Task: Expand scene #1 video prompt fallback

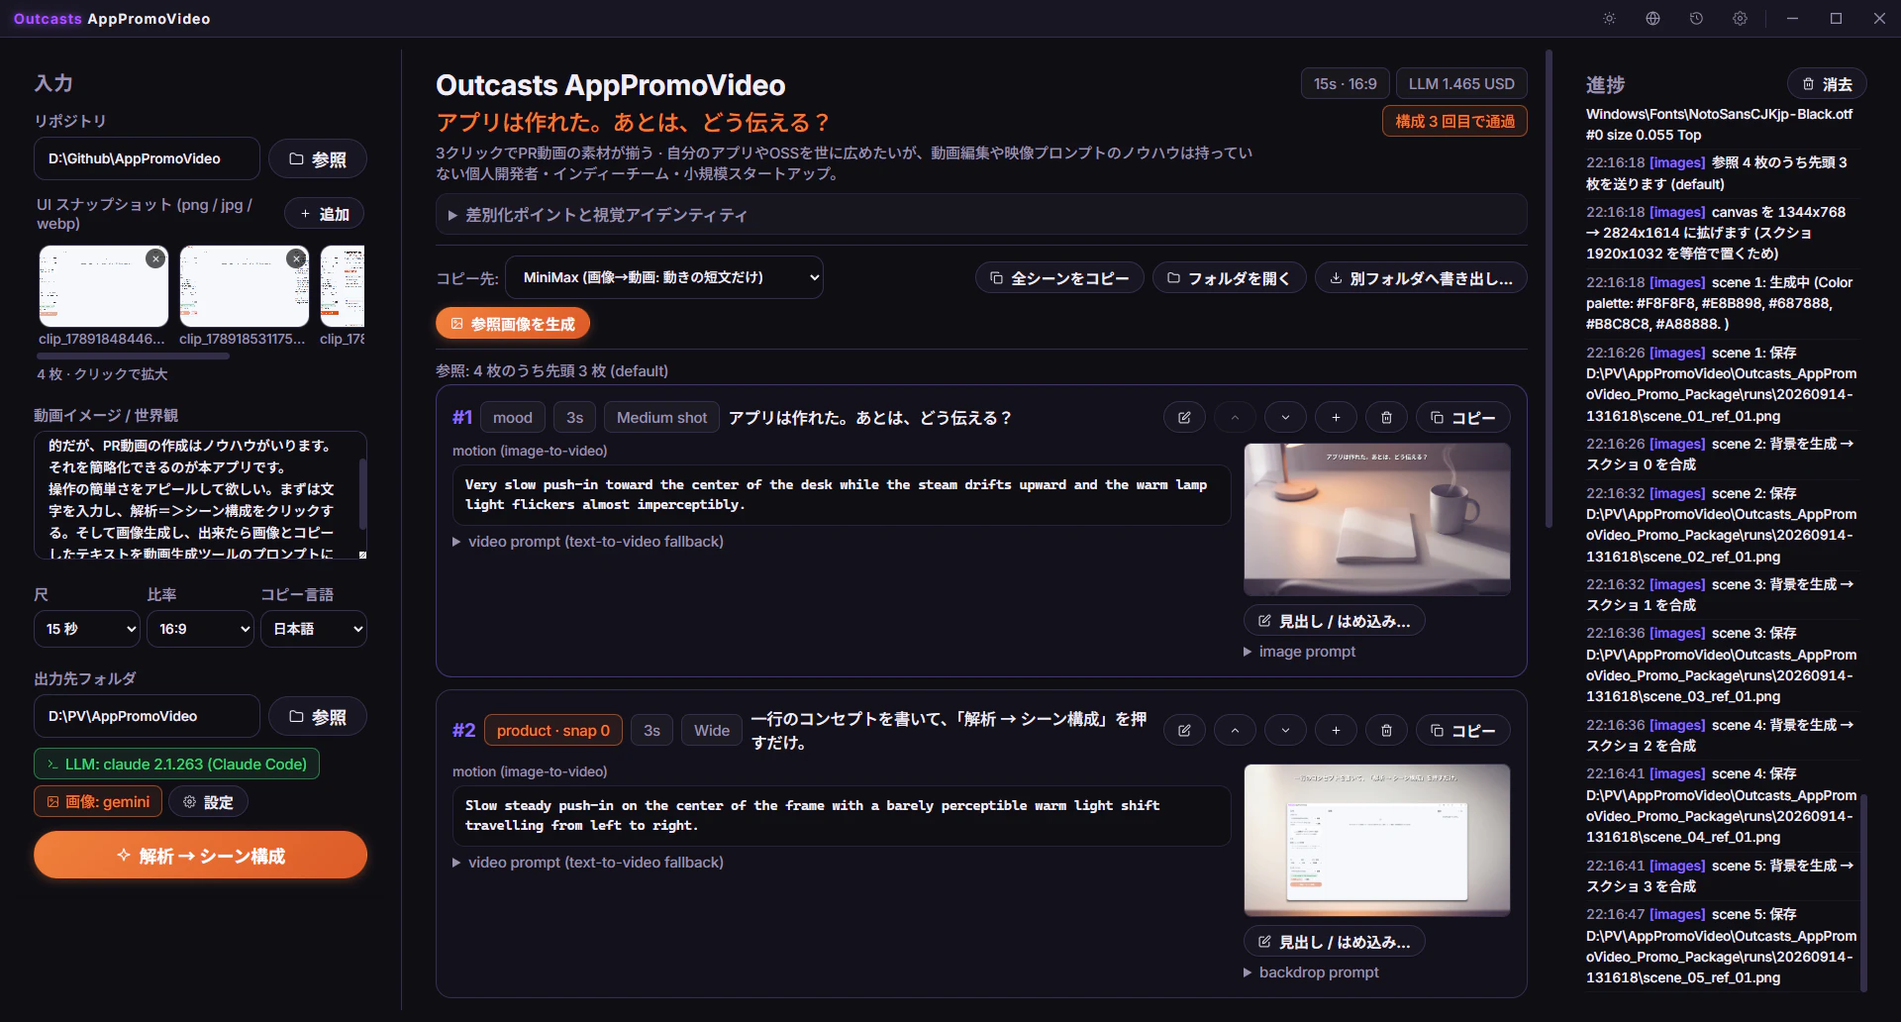Action: (x=588, y=542)
